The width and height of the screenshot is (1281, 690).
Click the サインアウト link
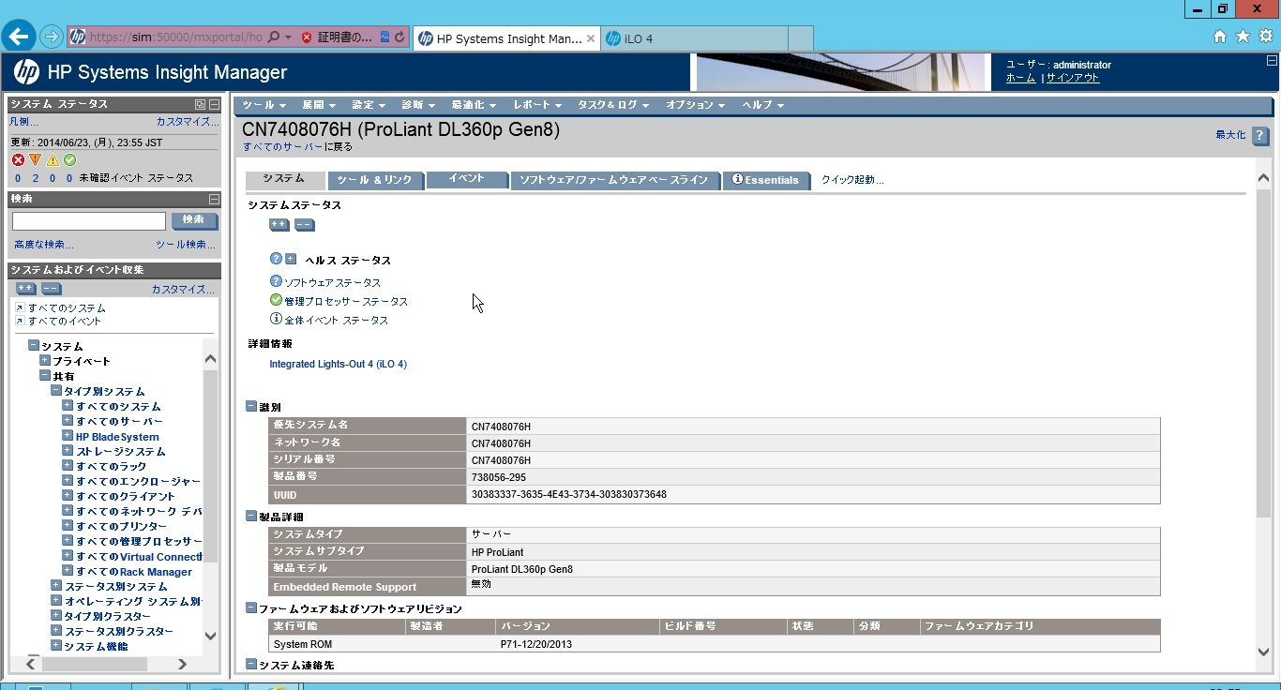[x=1073, y=78]
